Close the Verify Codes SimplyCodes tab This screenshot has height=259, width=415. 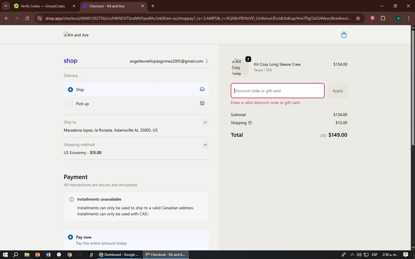(x=74, y=6)
